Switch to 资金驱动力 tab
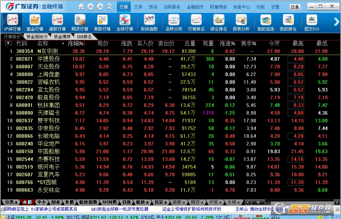This screenshot has height=219, width=341. [x=37, y=36]
